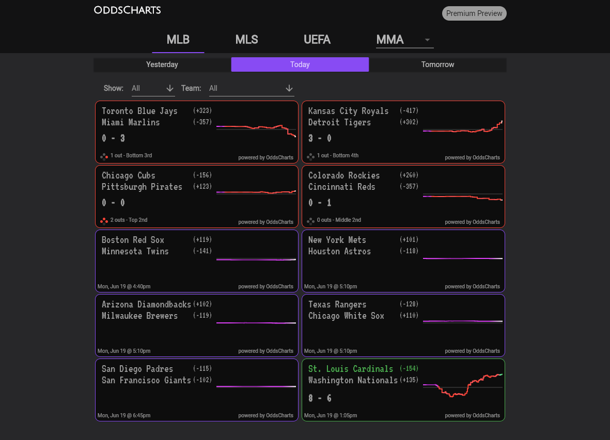Click the Premium Preview button
Image resolution: width=610 pixels, height=440 pixels.
(474, 13)
